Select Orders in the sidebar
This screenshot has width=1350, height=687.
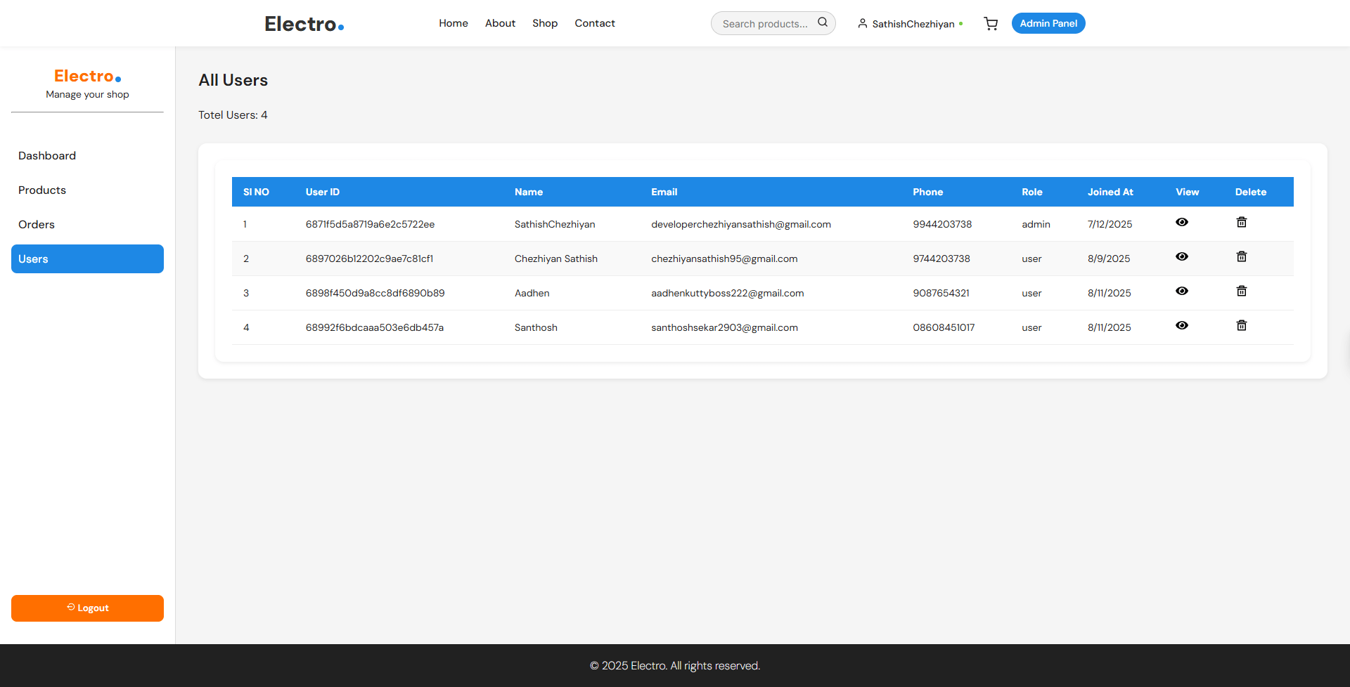[x=37, y=225]
